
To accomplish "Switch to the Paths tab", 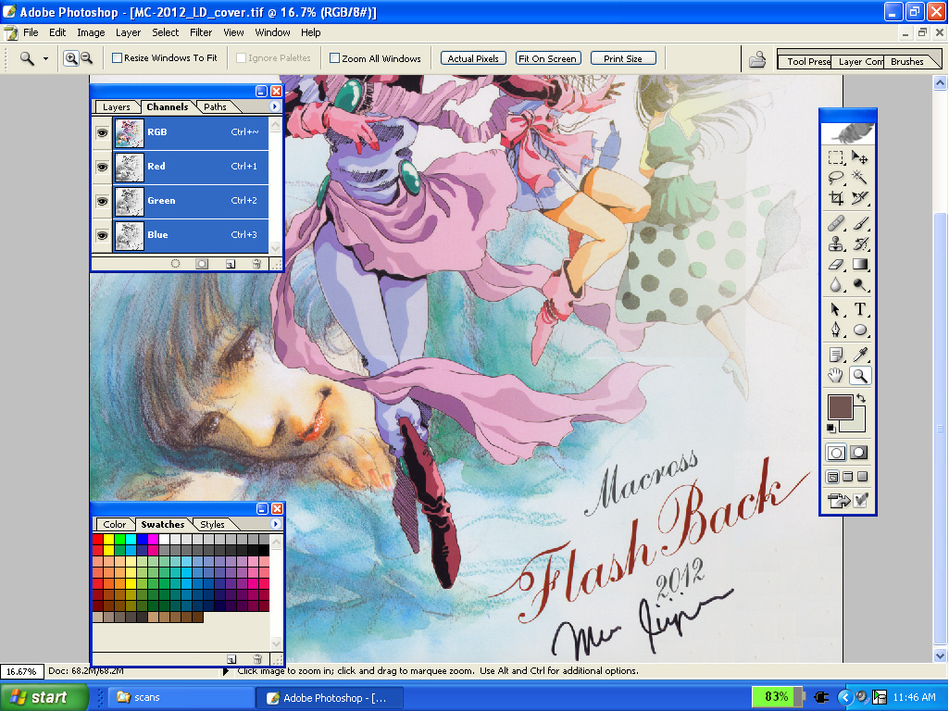I will (215, 107).
